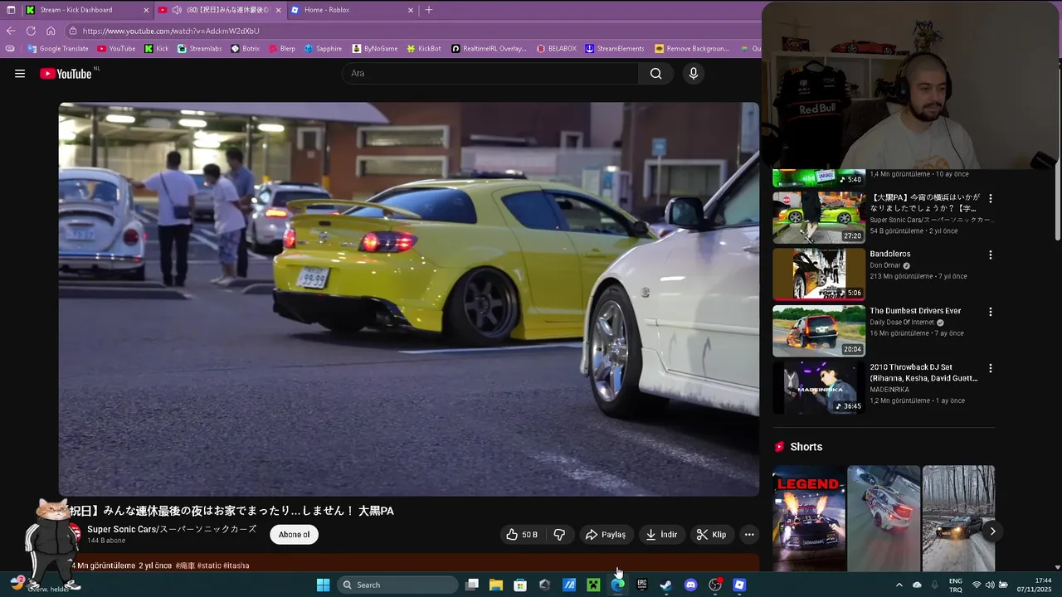
Task: Share the video via Paylaş
Action: coord(606,535)
